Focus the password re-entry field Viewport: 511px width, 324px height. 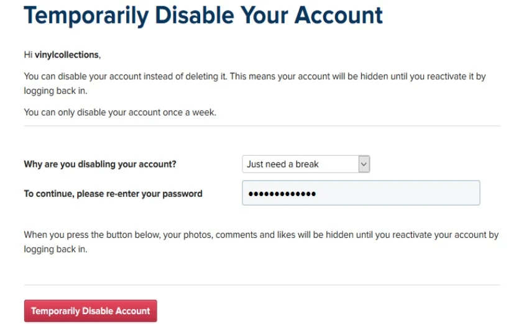pyautogui.click(x=361, y=193)
